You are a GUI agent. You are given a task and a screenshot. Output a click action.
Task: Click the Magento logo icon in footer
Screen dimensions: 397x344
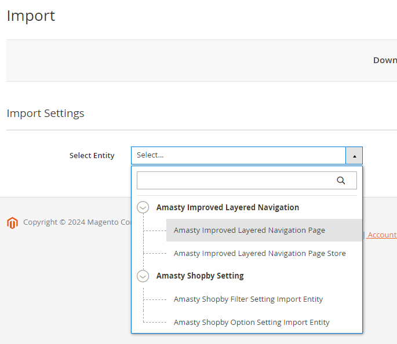click(12, 223)
